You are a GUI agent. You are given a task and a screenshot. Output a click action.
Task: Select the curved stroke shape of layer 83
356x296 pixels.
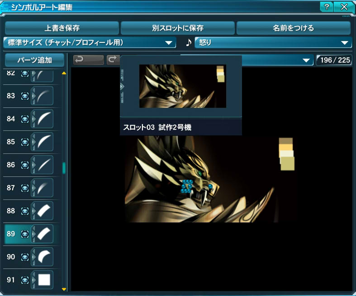pos(44,96)
